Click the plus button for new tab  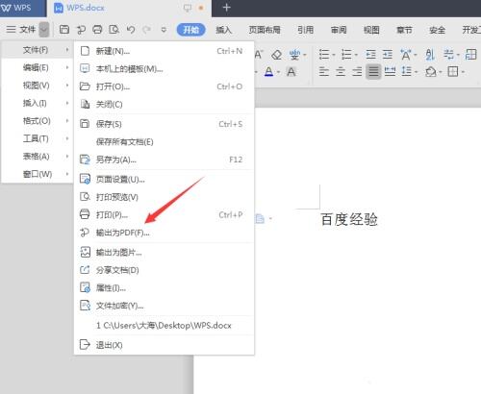(226, 8)
